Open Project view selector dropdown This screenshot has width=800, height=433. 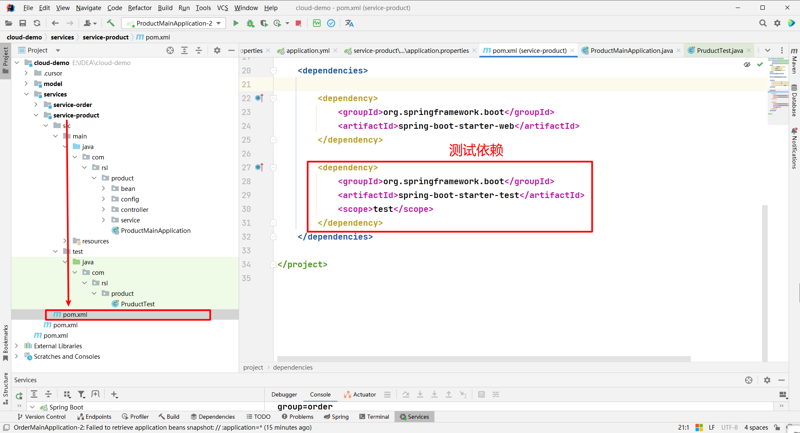tap(58, 50)
